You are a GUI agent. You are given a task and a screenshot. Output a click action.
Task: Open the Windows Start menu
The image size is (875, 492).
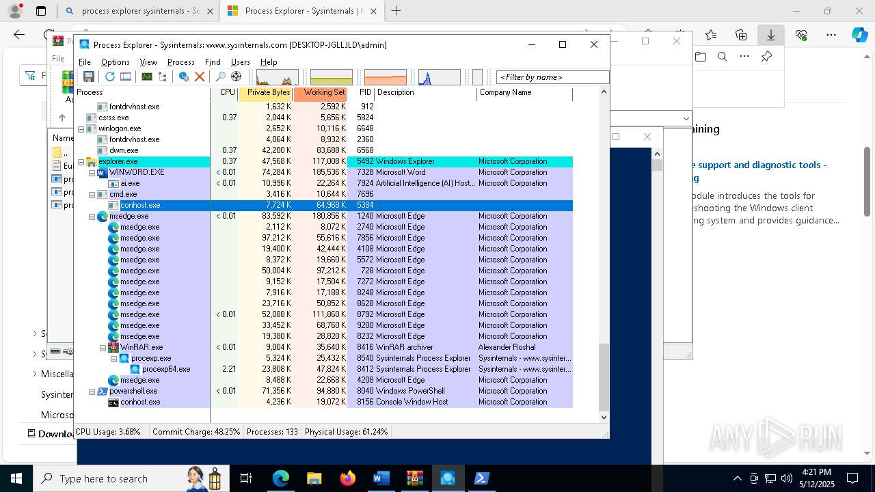click(16, 478)
